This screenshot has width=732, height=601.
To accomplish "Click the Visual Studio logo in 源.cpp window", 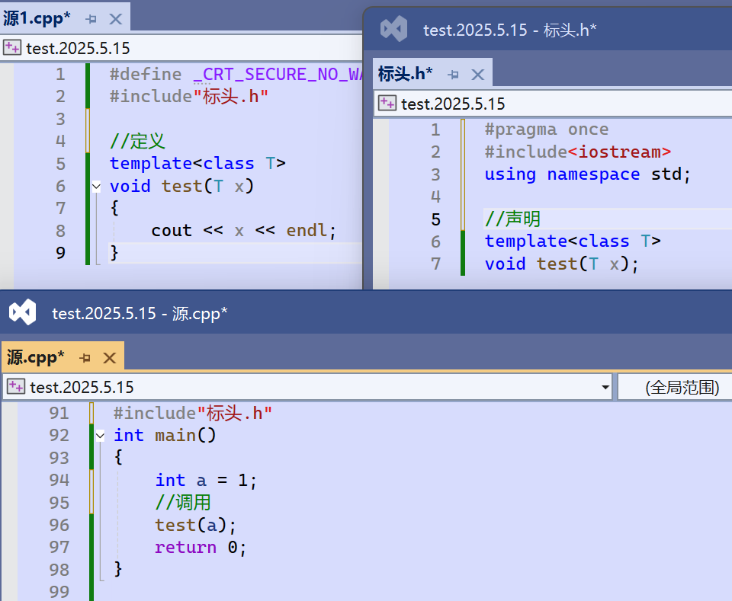I will click(22, 312).
